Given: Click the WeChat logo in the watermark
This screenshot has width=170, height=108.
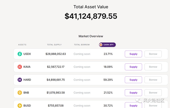Looking at the screenshot, I should [139, 100].
